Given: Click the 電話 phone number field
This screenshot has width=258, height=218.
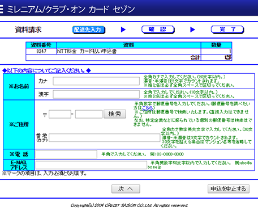Looking at the screenshot, I should coord(66,154).
